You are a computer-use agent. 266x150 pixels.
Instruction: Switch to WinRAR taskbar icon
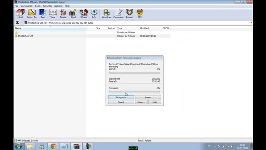[76, 146]
